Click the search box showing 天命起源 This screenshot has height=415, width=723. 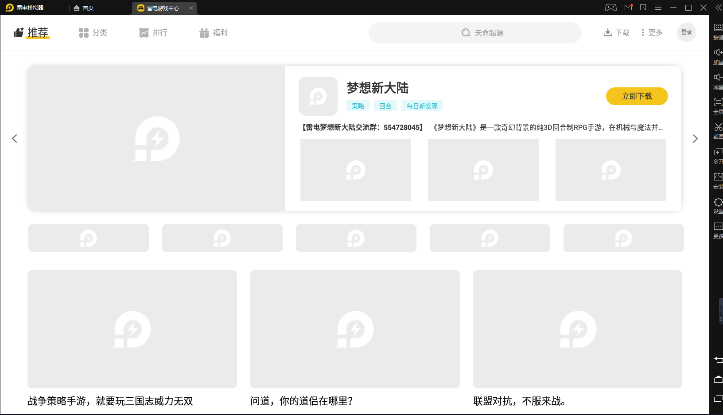pos(474,33)
